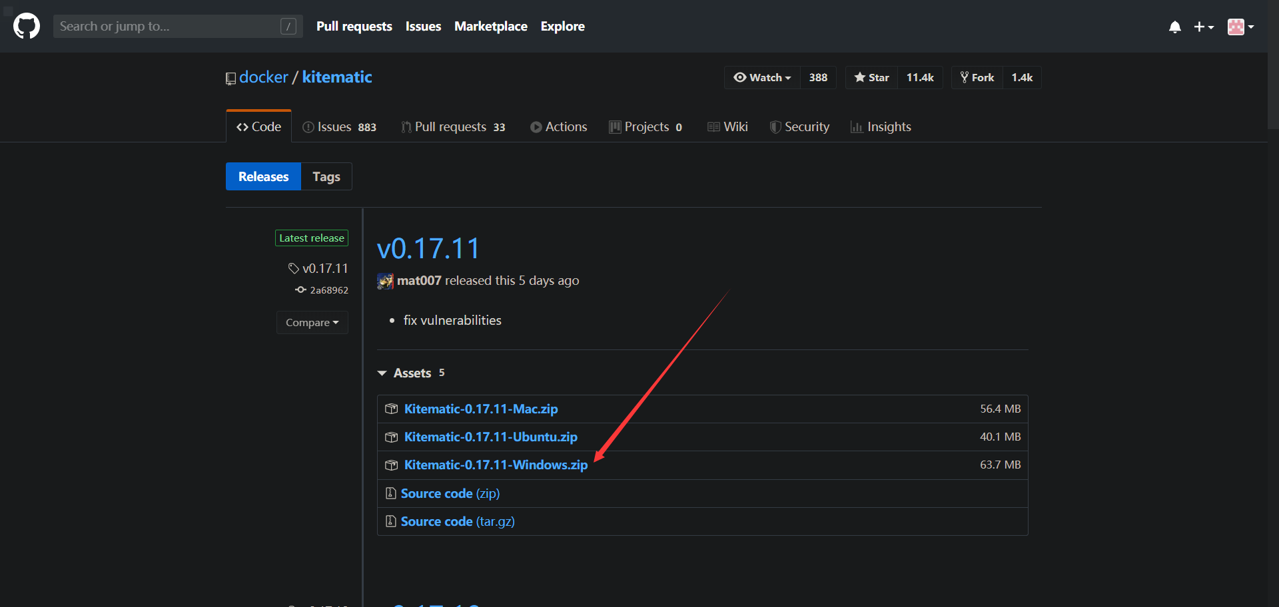Download Kitematic-0.17.11-Mac.zip
The height and width of the screenshot is (607, 1279).
481,409
